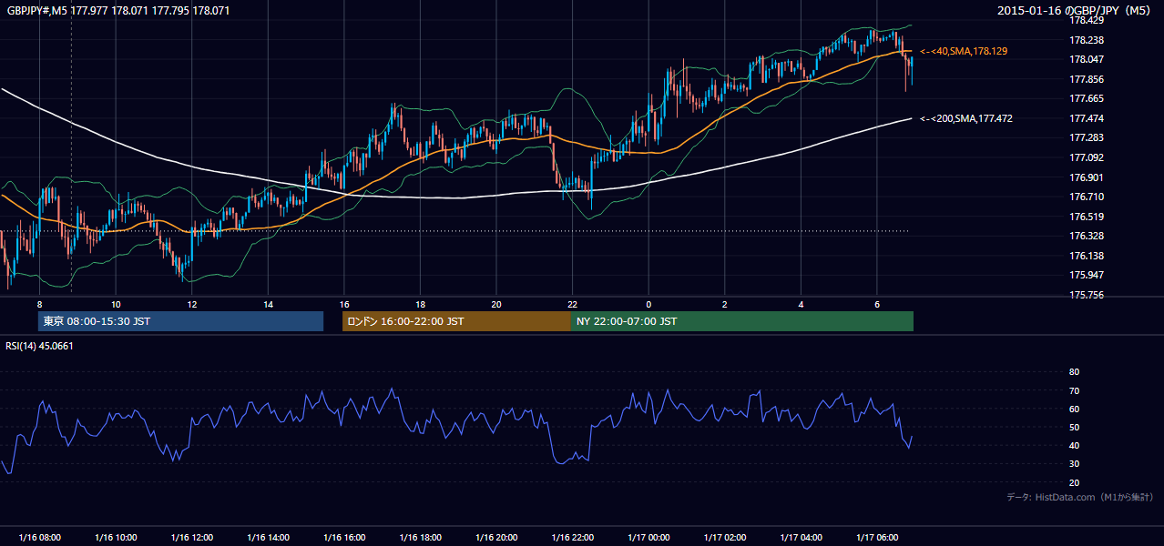Screen dimensions: 1164x546
Task: Click hour tick 20 under price chart
Action: pyautogui.click(x=496, y=304)
